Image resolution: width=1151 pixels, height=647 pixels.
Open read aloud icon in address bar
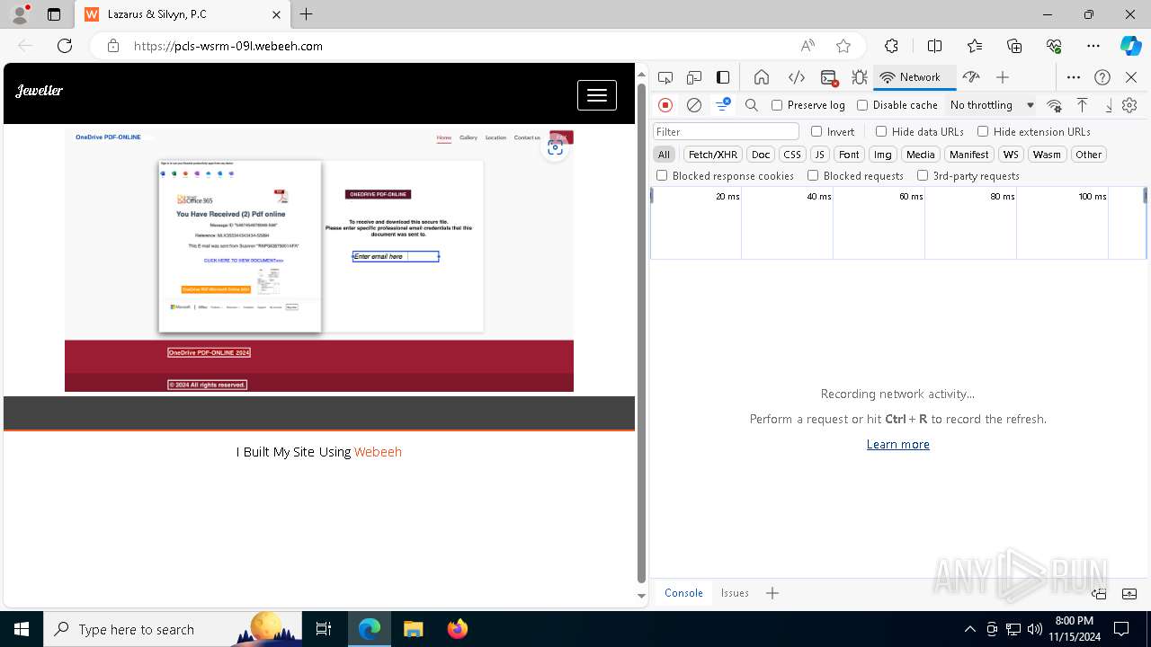pyautogui.click(x=807, y=46)
